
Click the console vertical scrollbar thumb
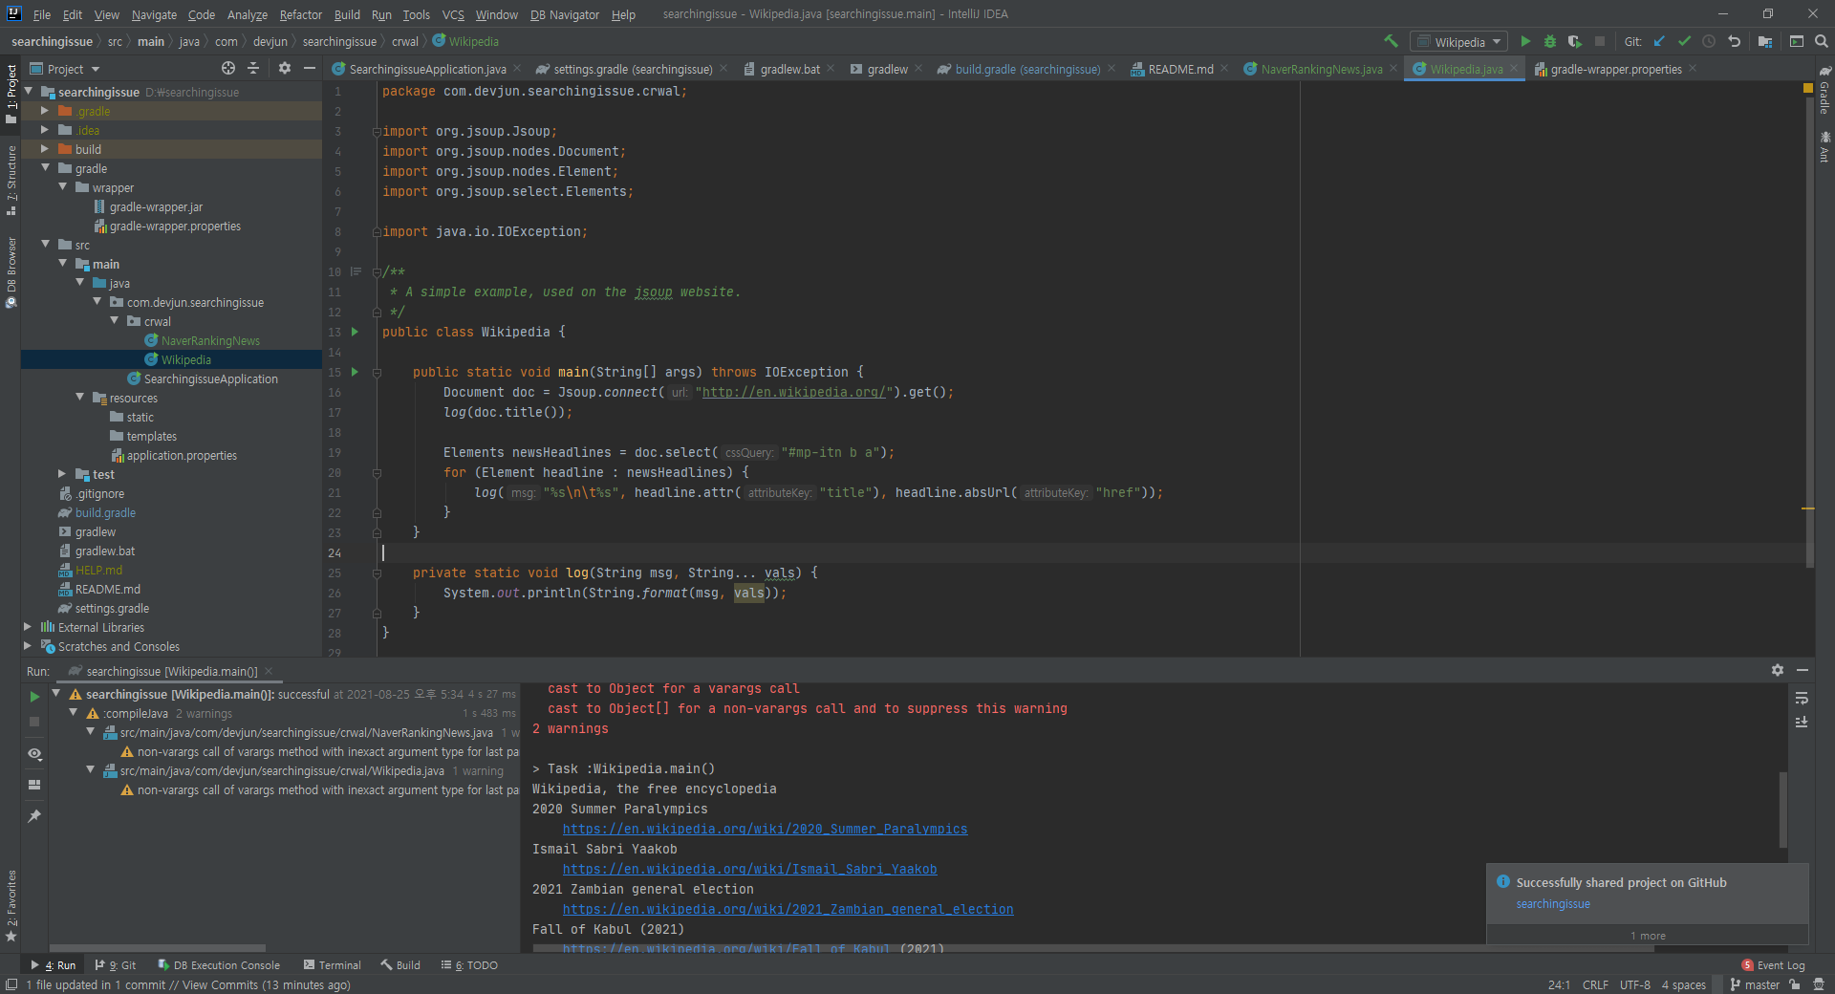(1782, 810)
